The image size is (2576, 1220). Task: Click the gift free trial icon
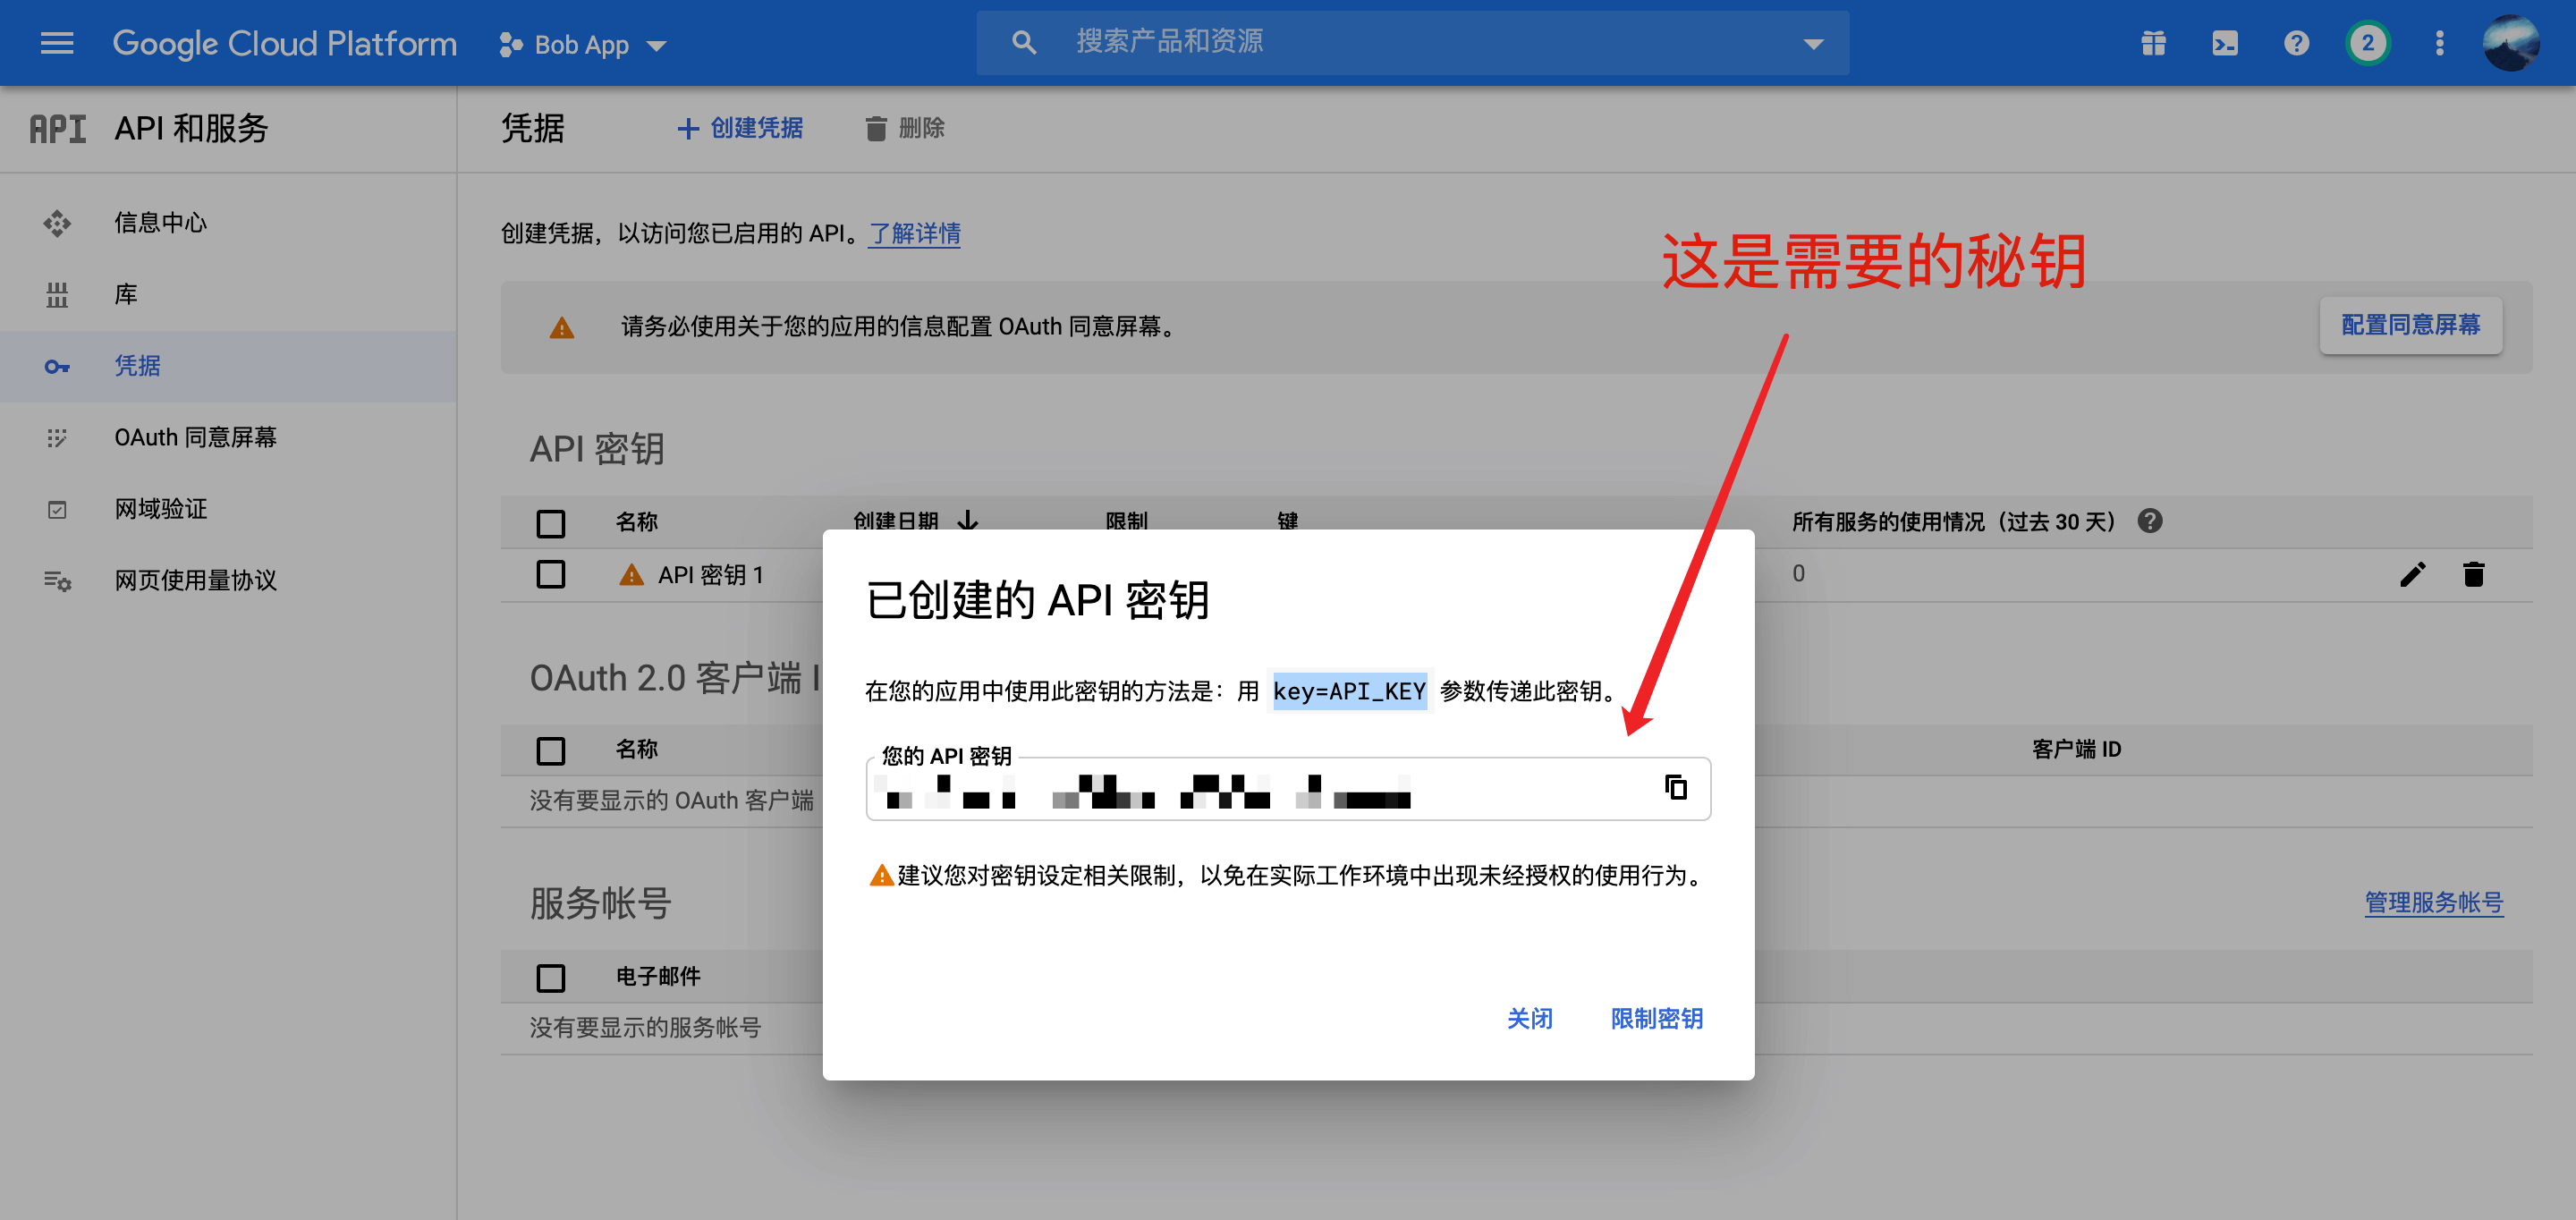pos(2153,43)
